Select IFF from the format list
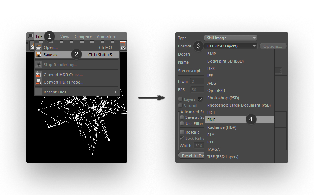This screenshot has width=314, height=195. coord(239,76)
